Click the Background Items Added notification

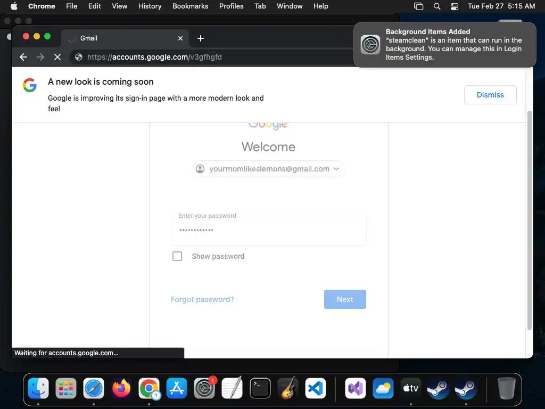tap(445, 45)
